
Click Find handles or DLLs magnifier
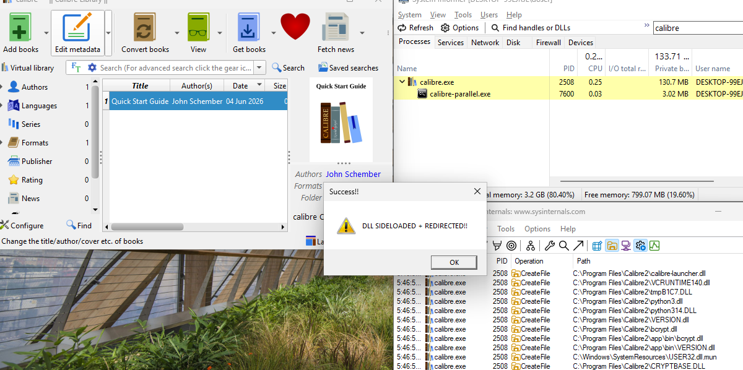click(495, 28)
